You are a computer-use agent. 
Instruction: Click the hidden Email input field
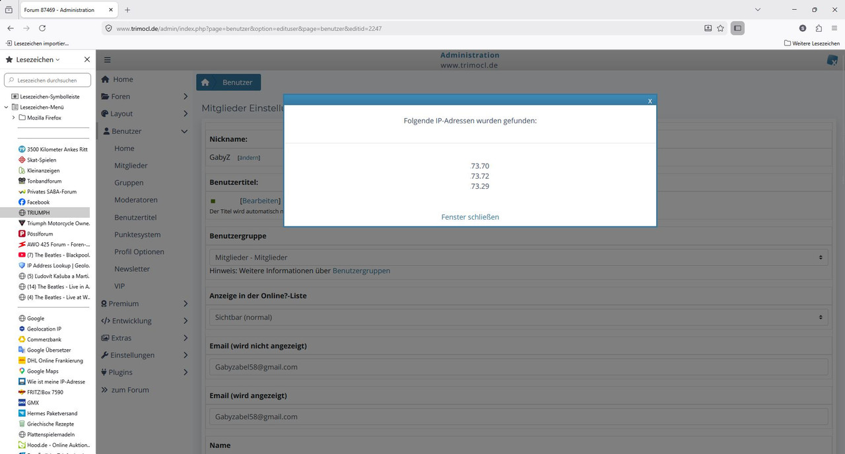518,367
